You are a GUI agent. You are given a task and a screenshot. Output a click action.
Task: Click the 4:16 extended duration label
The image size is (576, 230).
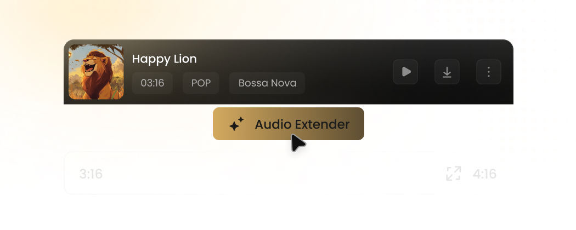pyautogui.click(x=484, y=174)
